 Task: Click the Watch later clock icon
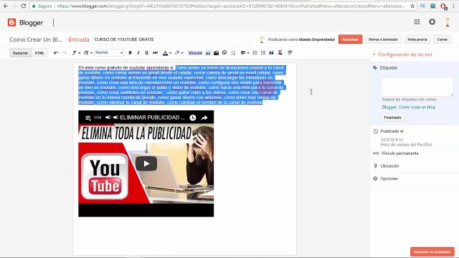coord(193,118)
